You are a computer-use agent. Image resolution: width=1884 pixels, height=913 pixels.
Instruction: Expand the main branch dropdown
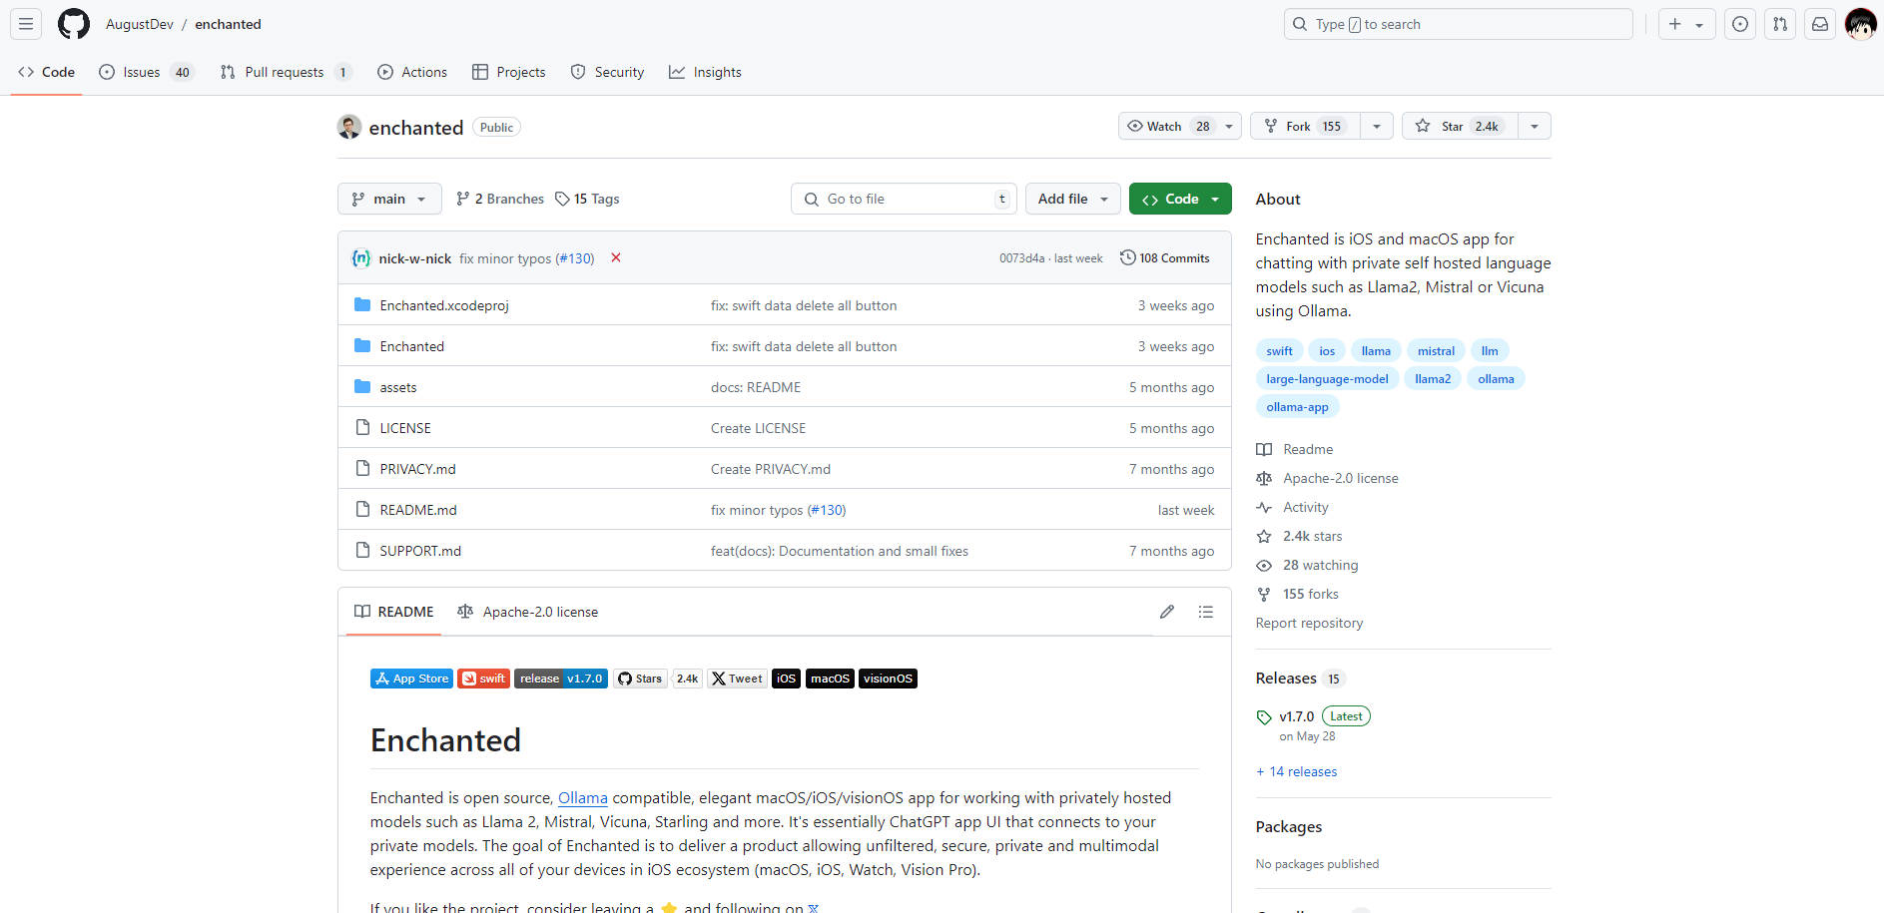click(388, 199)
